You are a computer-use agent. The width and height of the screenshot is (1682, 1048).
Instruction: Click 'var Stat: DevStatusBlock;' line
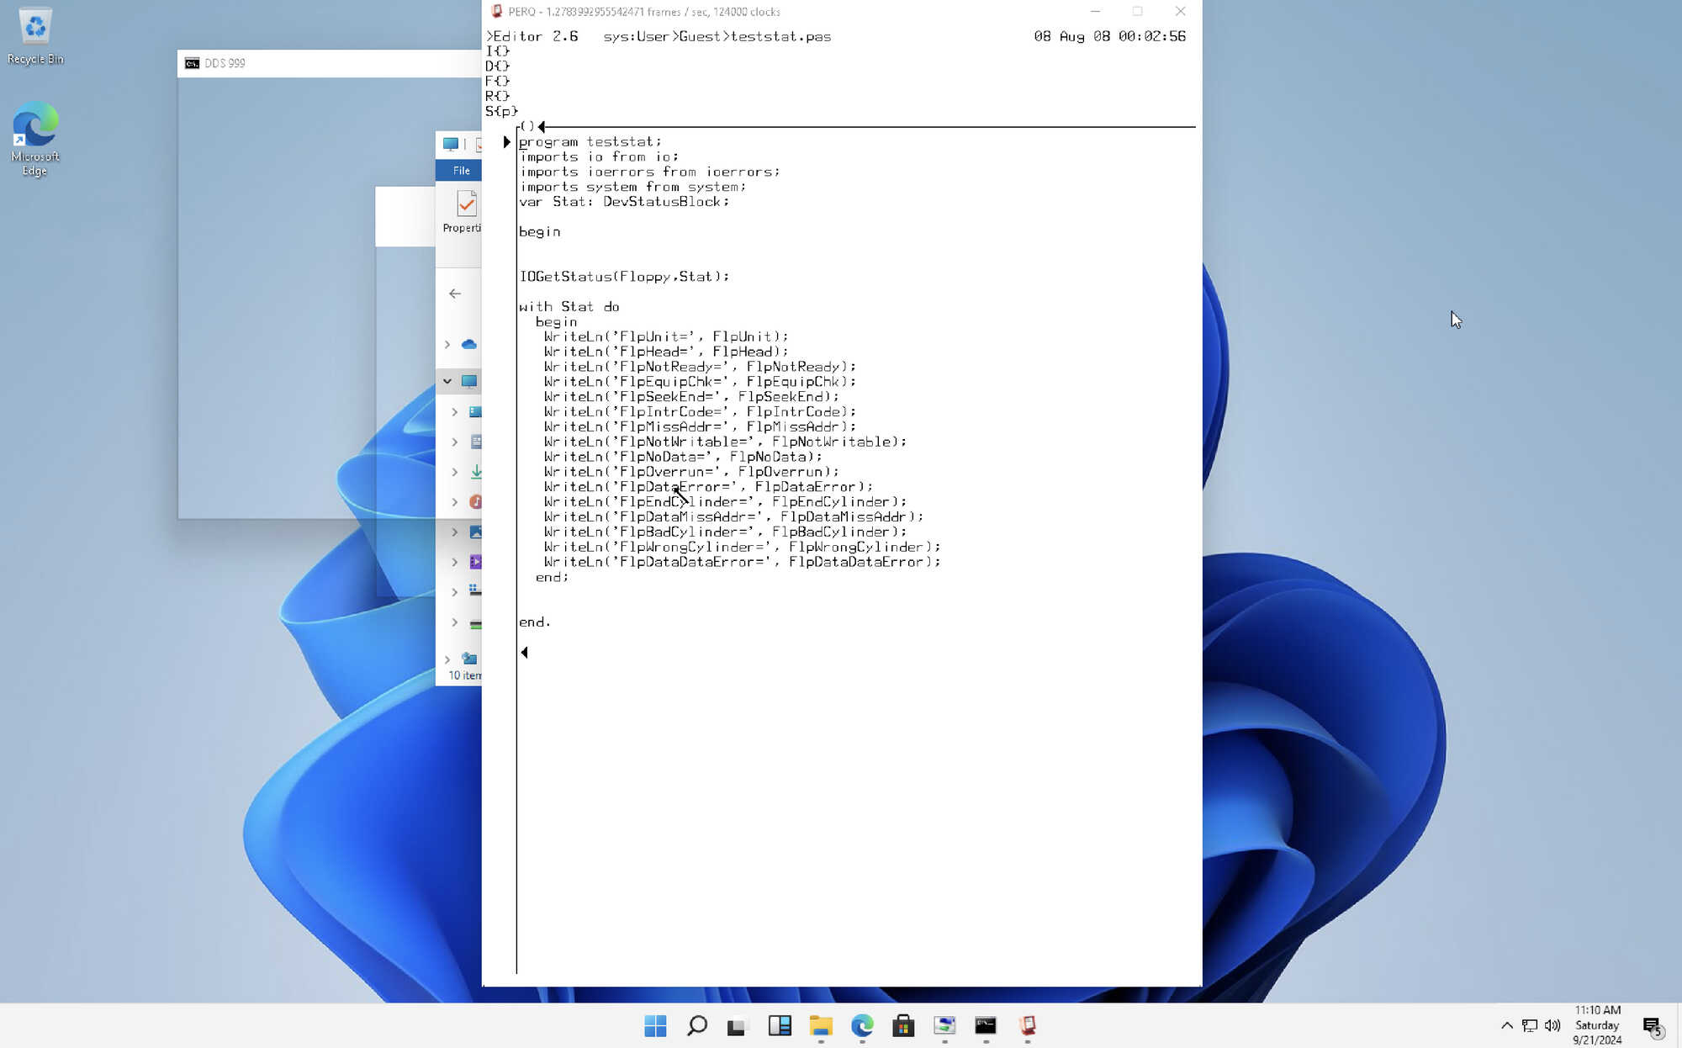(x=624, y=202)
